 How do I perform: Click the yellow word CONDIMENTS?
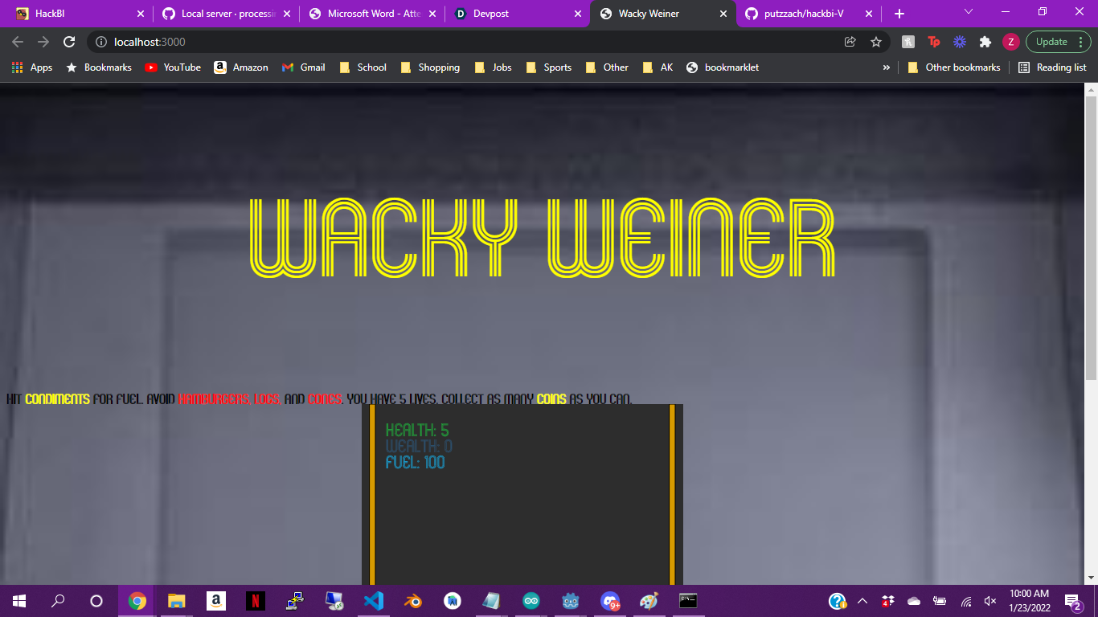57,399
